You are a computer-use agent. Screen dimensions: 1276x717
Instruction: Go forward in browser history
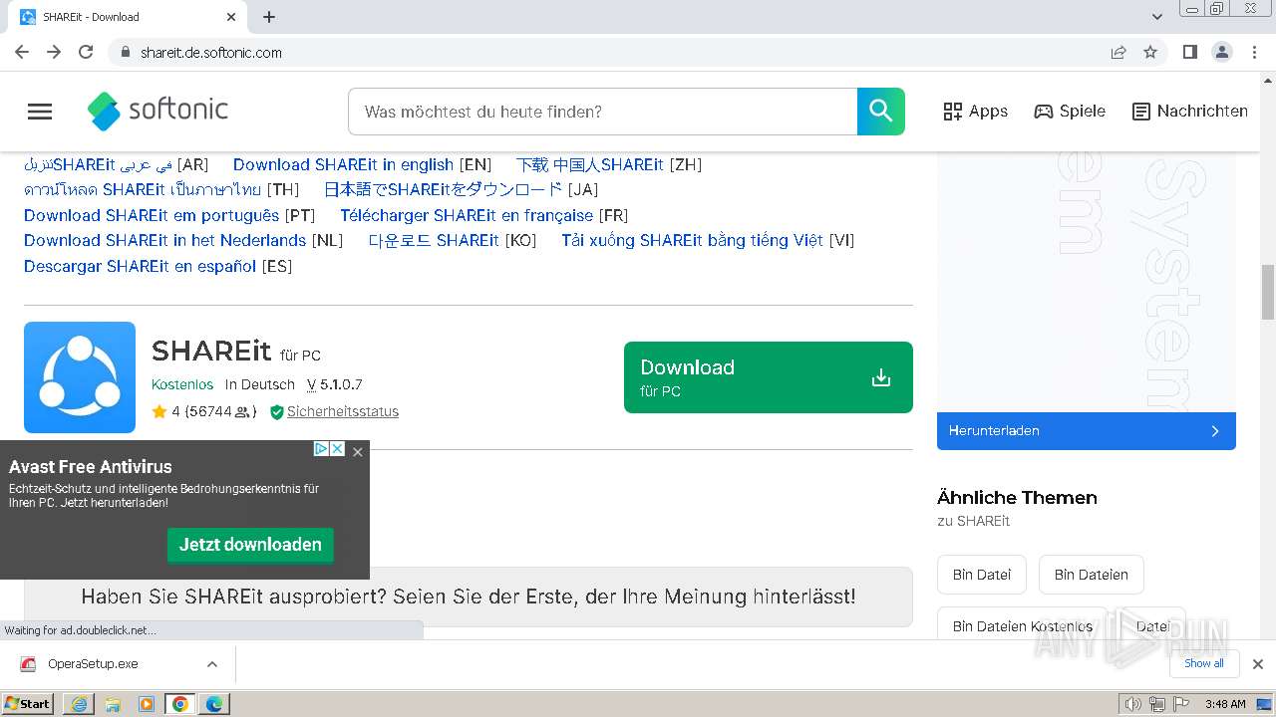pos(54,52)
